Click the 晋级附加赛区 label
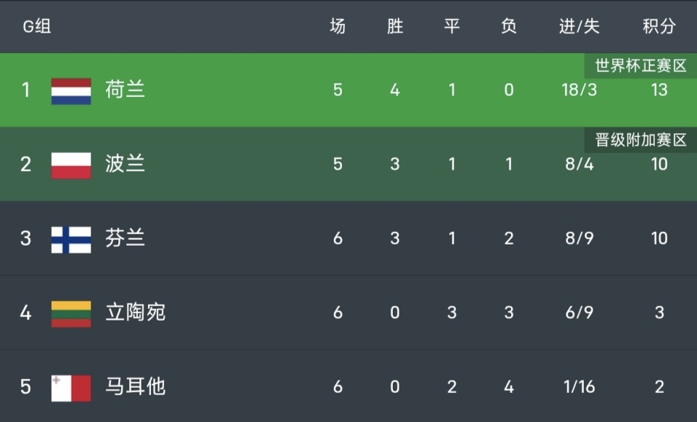 (640, 140)
